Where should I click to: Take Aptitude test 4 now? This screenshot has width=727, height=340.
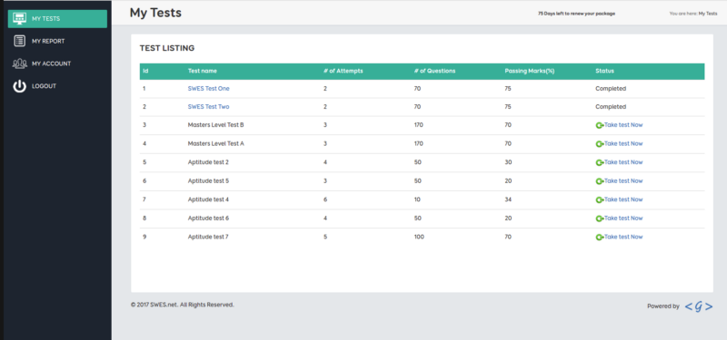point(623,199)
